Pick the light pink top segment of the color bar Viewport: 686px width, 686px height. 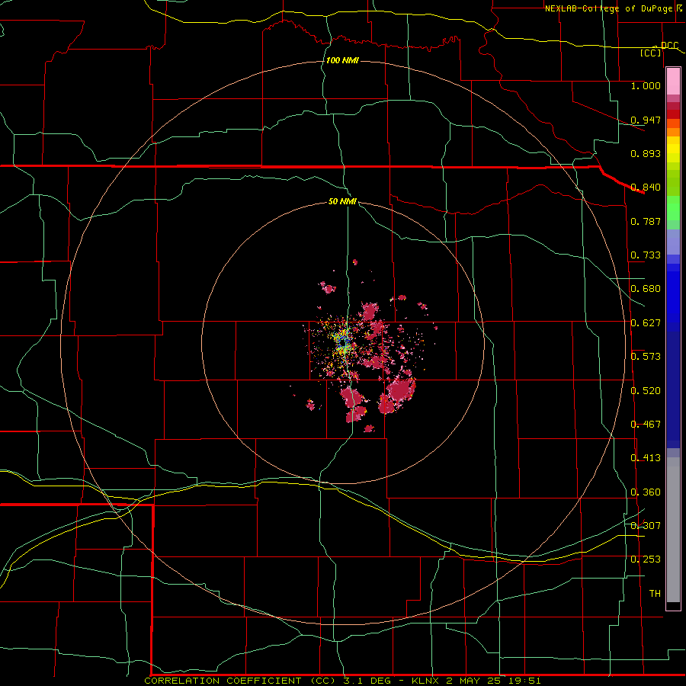tap(673, 81)
